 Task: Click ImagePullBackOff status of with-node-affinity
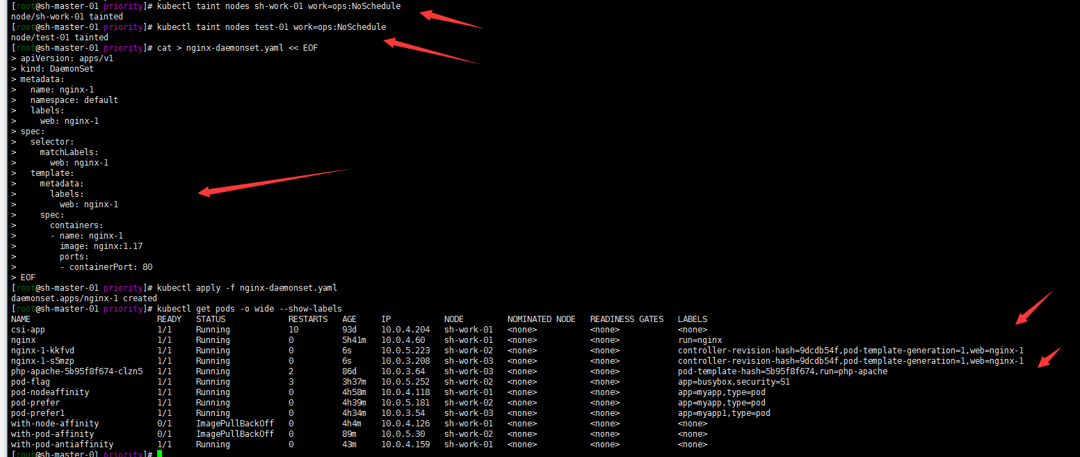coord(235,424)
